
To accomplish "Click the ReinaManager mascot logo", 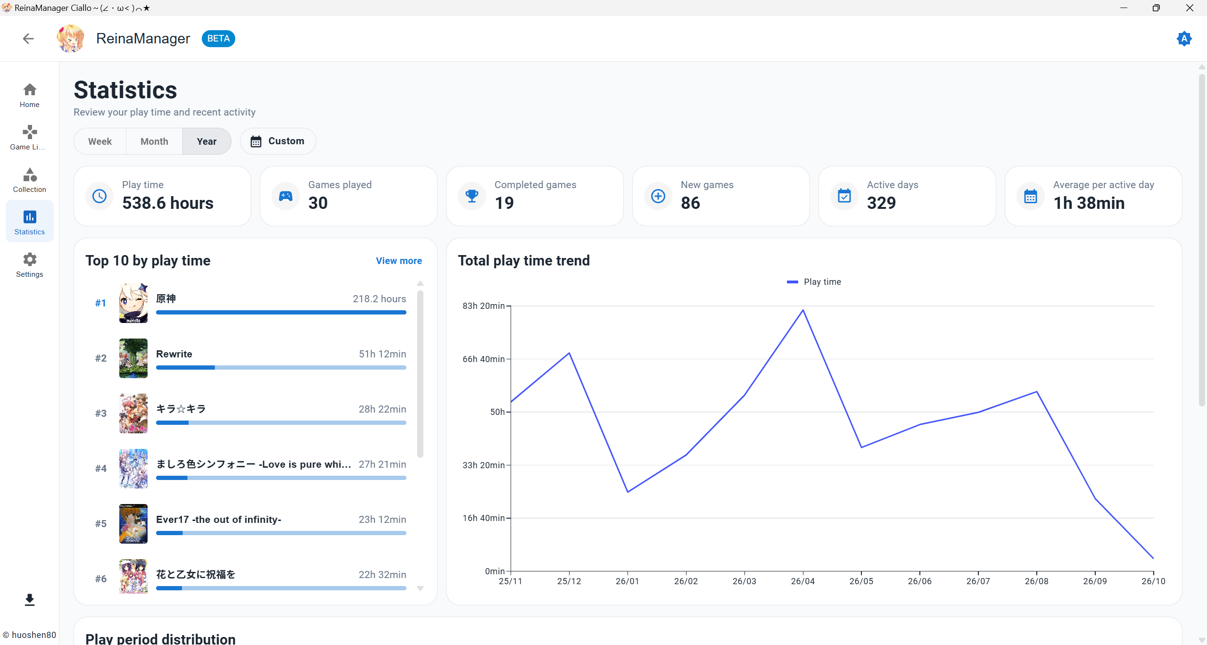I will pyautogui.click(x=71, y=38).
